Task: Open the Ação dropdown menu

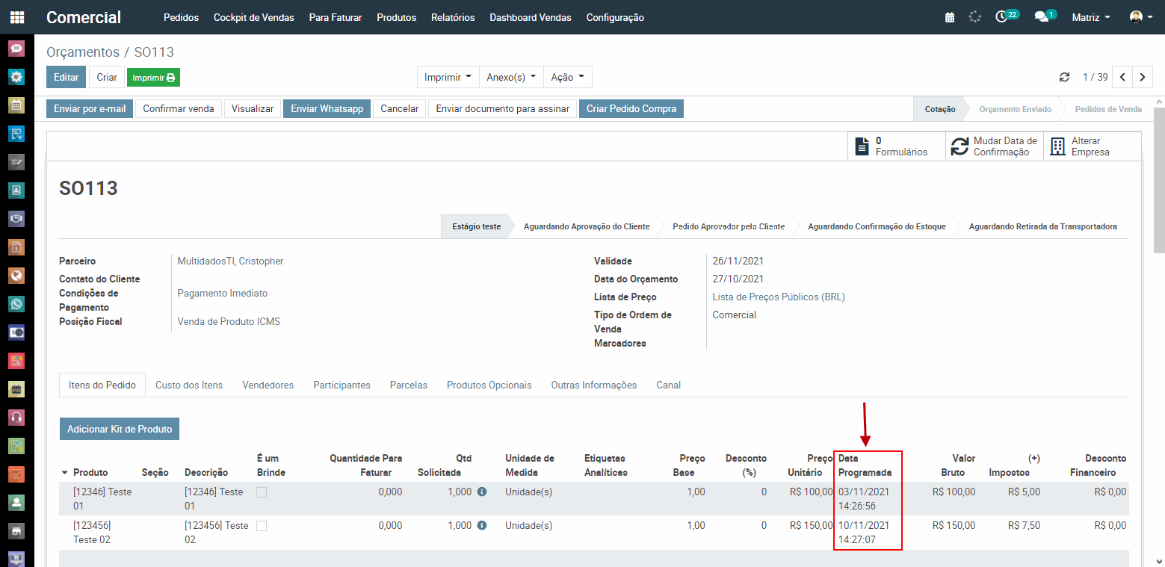Action: (x=567, y=77)
